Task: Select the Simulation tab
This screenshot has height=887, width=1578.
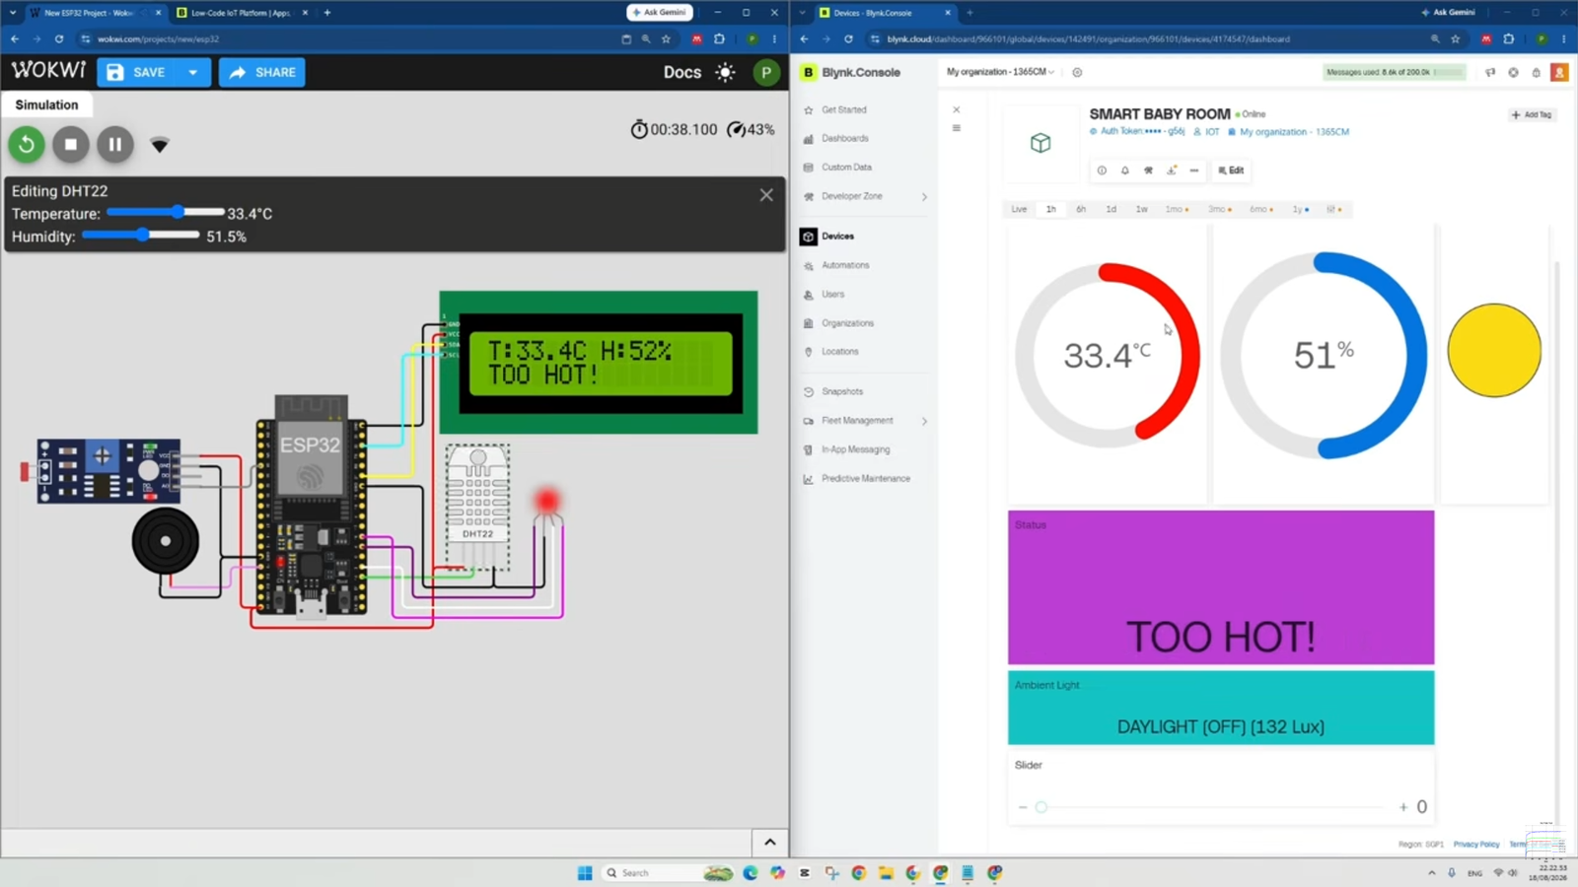Action: pyautogui.click(x=46, y=104)
